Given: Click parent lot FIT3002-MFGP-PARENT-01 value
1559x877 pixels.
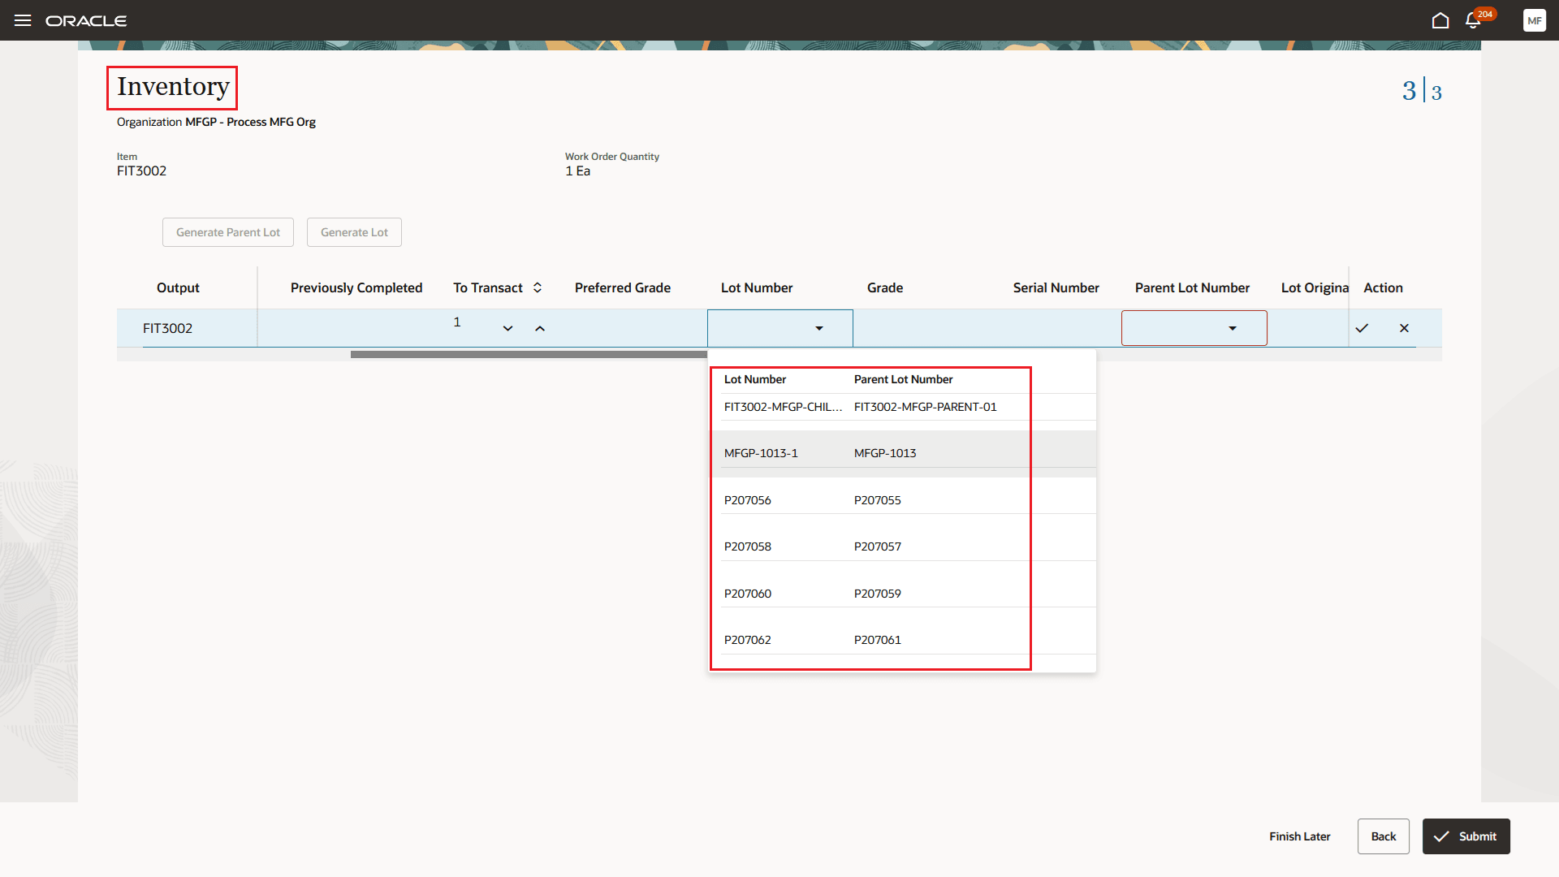Looking at the screenshot, I should pos(926,407).
